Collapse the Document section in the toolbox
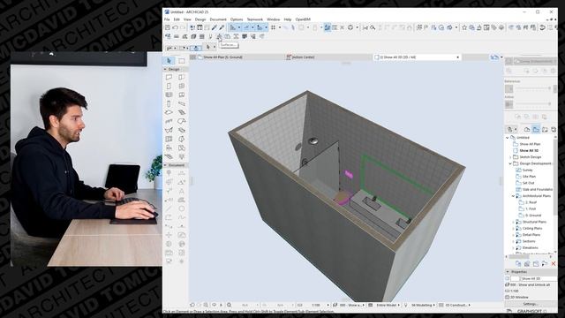The width and height of the screenshot is (565, 318). tap(165, 165)
